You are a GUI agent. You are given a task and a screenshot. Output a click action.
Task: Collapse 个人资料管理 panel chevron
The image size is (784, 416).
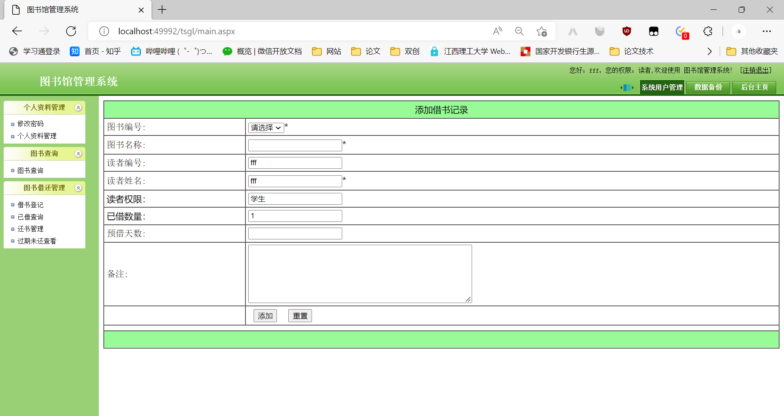pos(78,108)
